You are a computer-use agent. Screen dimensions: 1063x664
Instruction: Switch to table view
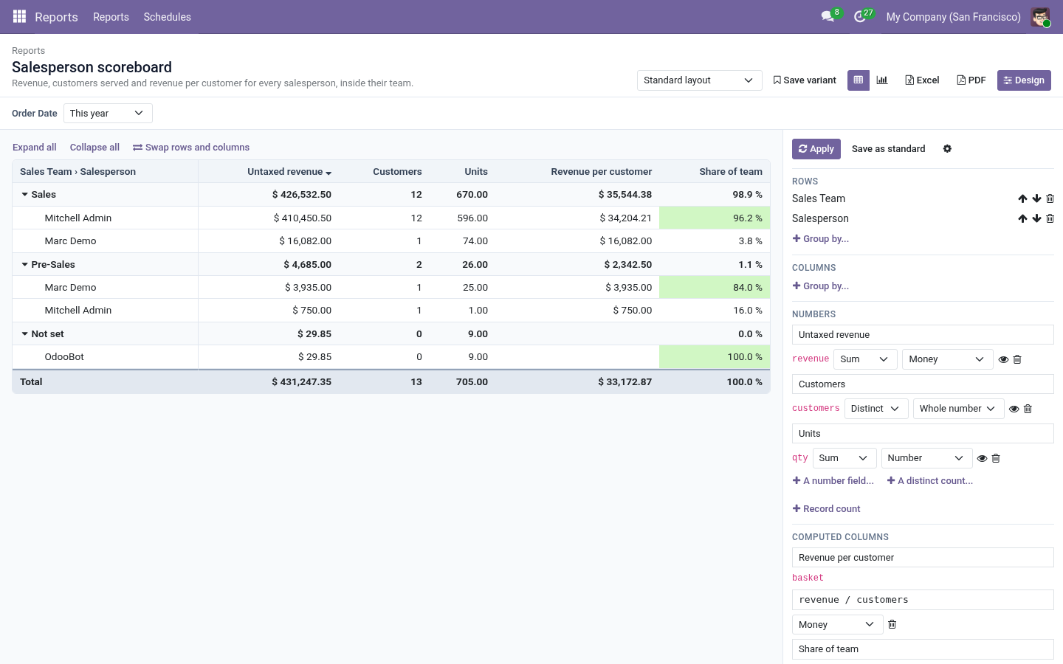click(859, 80)
